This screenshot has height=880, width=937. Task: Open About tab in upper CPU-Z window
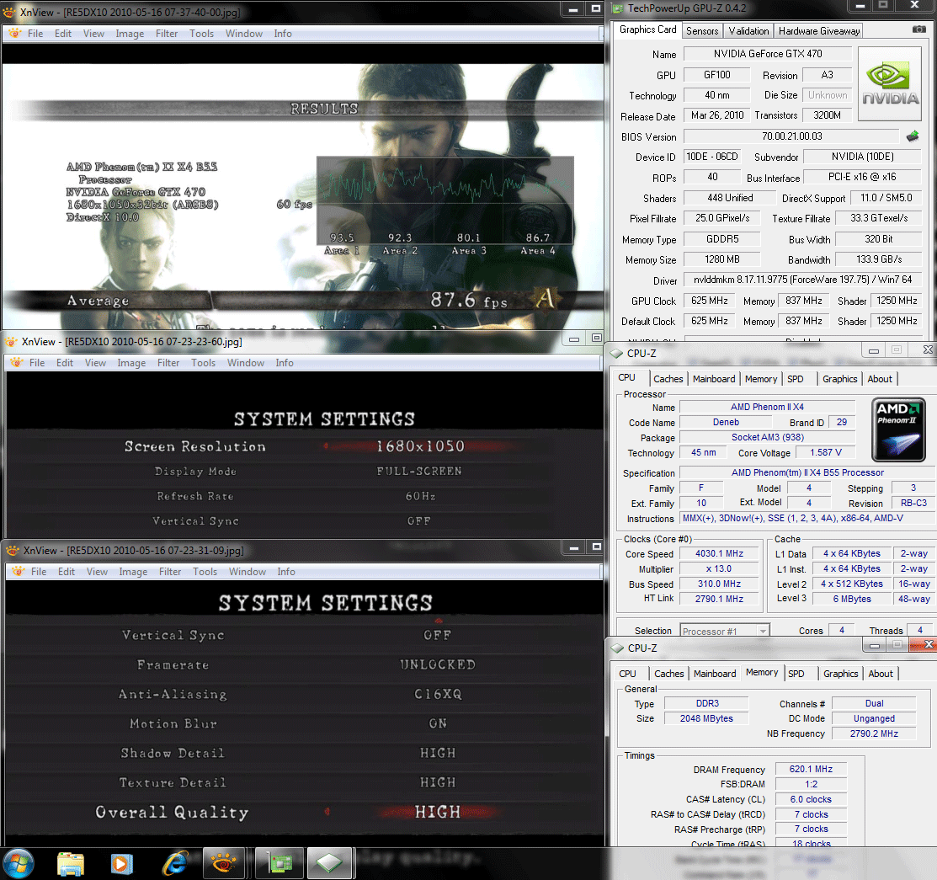pyautogui.click(x=880, y=379)
